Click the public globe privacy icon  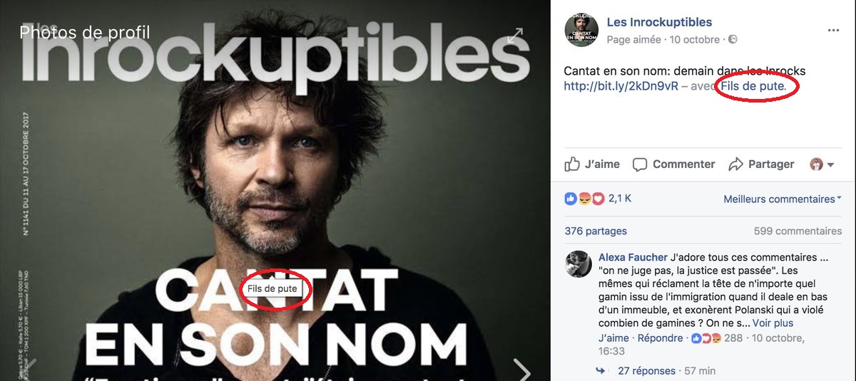732,40
